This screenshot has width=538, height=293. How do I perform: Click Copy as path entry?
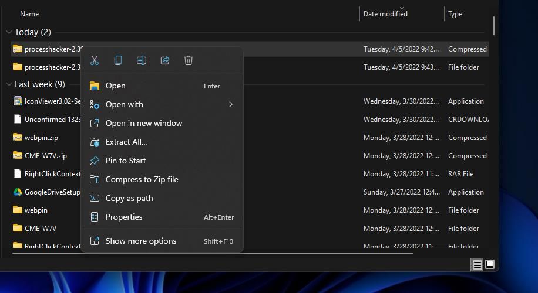click(129, 198)
